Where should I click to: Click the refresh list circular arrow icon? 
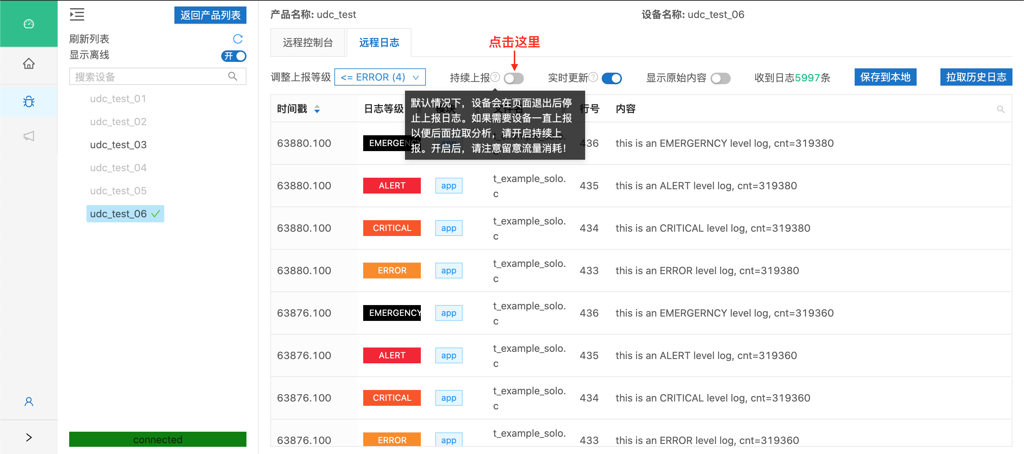(x=238, y=38)
